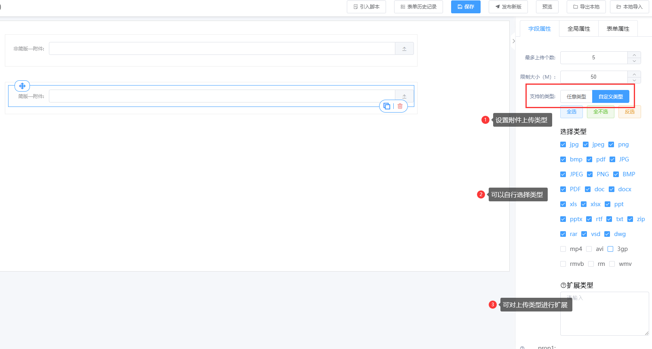Click 全不选 to deselect all types
This screenshot has height=349, width=652.
pyautogui.click(x=601, y=112)
